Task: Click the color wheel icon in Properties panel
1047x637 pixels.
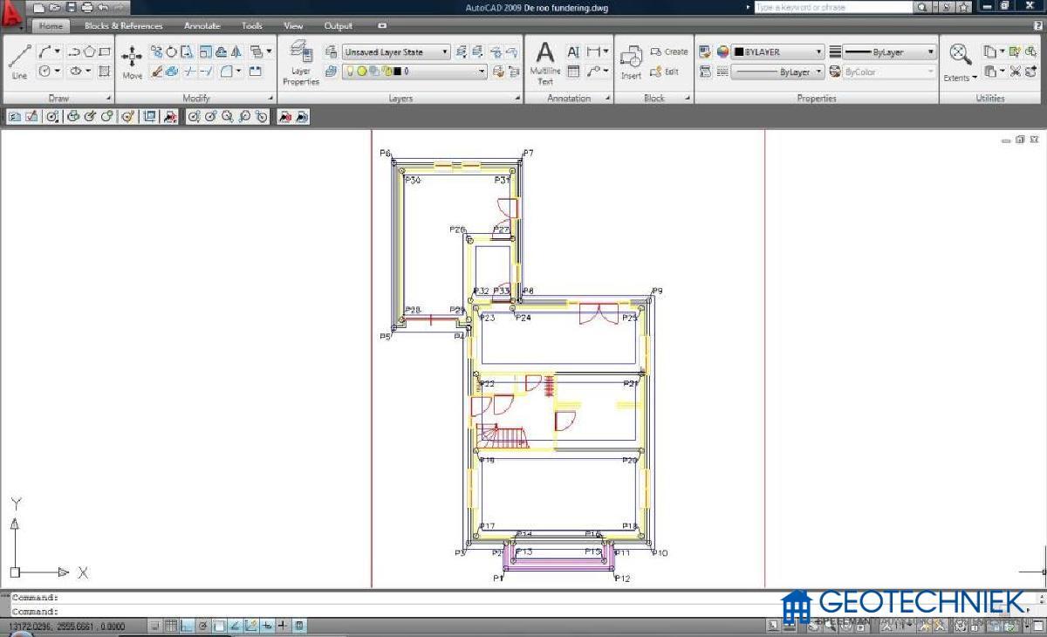Action: [722, 51]
